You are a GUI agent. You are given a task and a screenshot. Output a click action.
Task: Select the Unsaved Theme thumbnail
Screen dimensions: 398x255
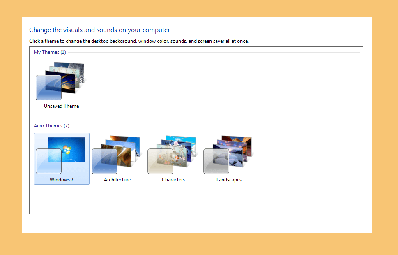(61, 81)
